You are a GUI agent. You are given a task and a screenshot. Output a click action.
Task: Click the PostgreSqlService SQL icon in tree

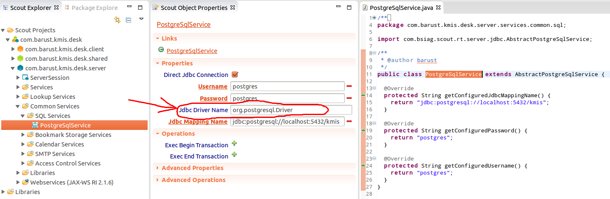pos(35,125)
